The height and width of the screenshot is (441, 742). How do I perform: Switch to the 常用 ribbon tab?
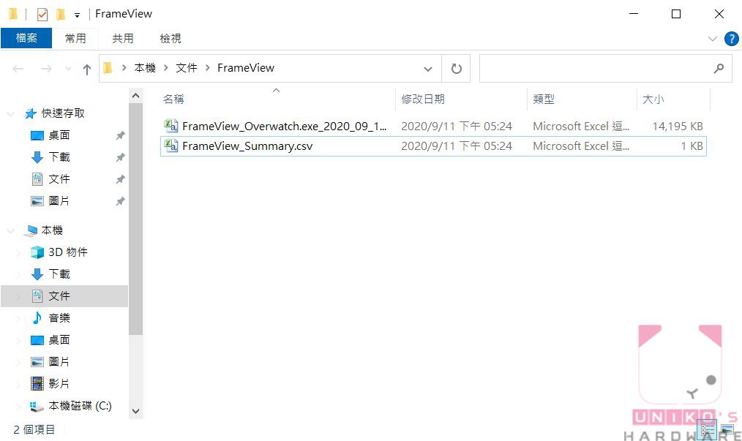[x=75, y=38]
